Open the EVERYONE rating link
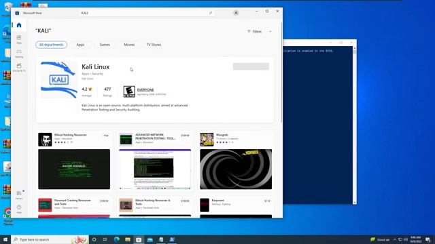Image resolution: width=435 pixels, height=244 pixels. coord(145,90)
